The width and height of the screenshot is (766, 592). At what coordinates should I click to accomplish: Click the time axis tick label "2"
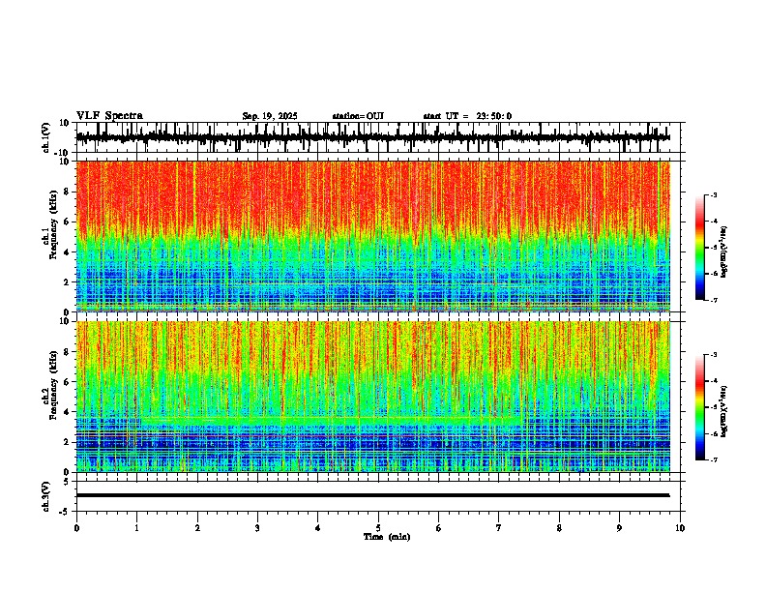pyautogui.click(x=197, y=528)
